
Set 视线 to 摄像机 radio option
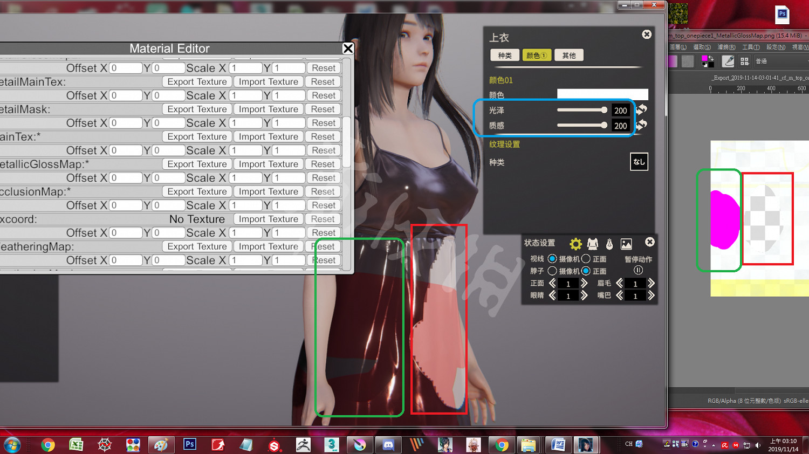(x=552, y=259)
